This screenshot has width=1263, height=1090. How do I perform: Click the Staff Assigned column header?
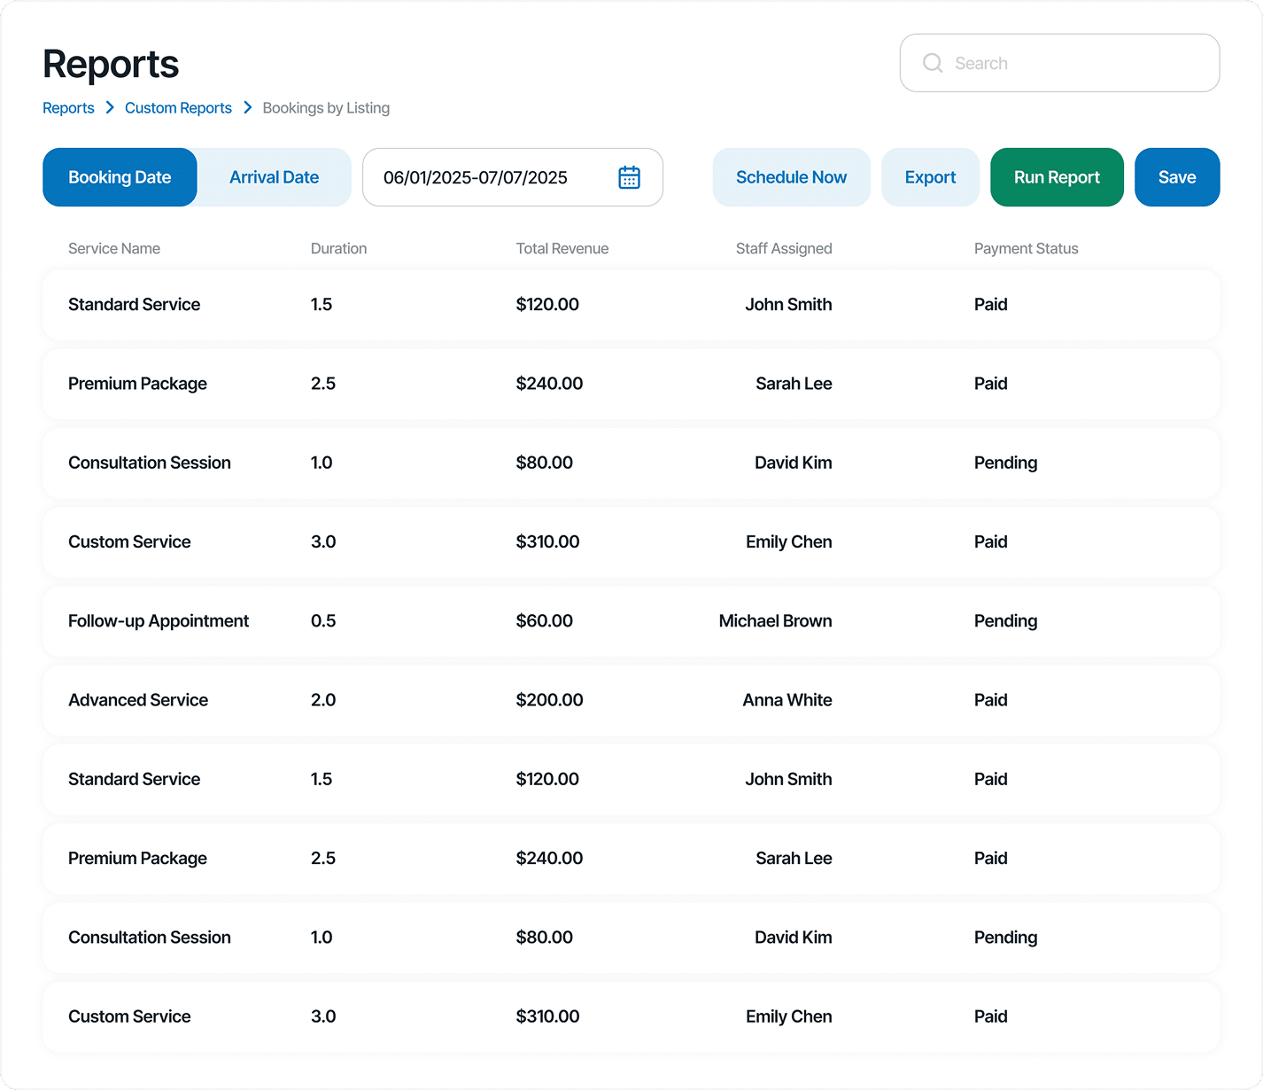pos(784,249)
